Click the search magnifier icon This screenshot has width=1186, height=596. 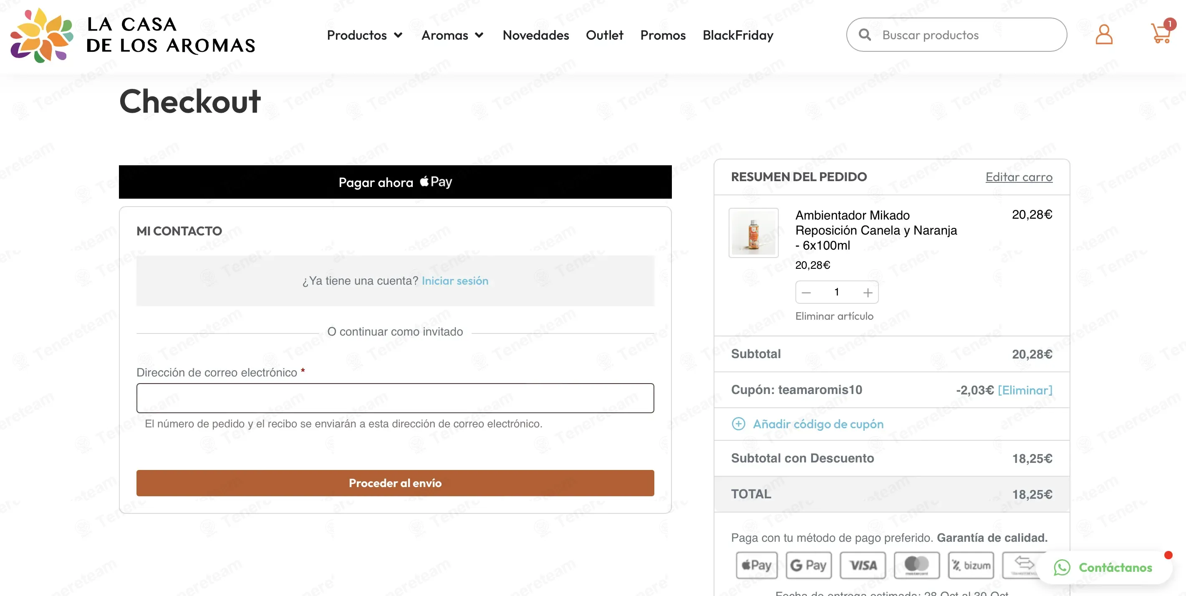pyautogui.click(x=865, y=35)
